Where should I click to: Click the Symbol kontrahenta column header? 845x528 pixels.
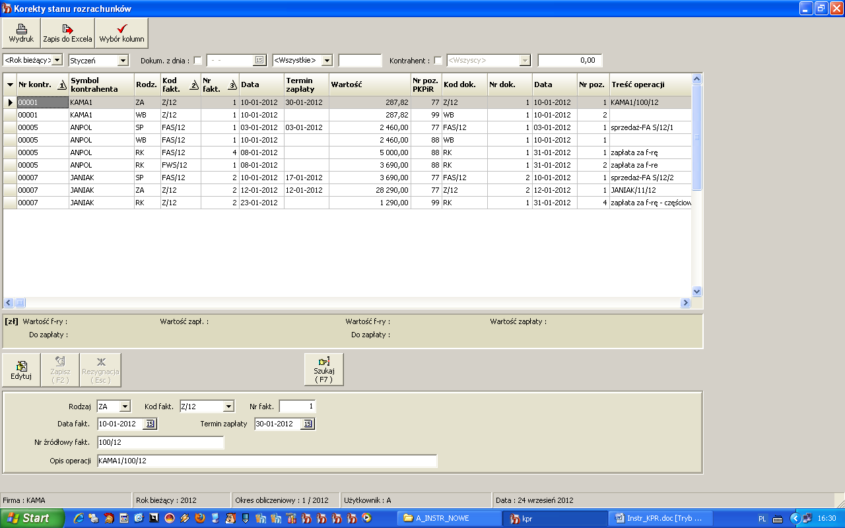coord(101,84)
